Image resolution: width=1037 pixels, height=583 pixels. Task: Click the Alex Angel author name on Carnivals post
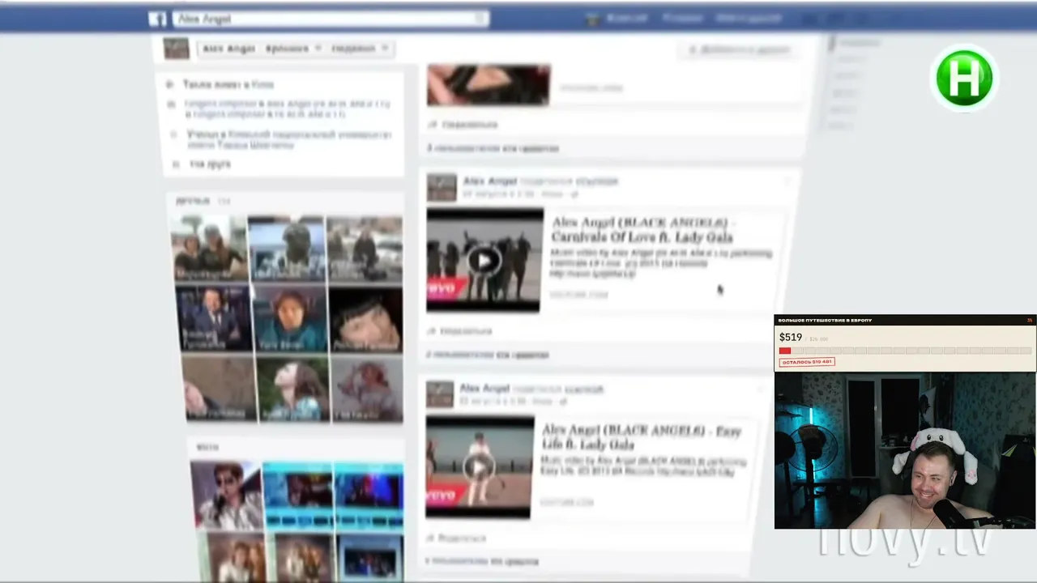click(x=489, y=181)
